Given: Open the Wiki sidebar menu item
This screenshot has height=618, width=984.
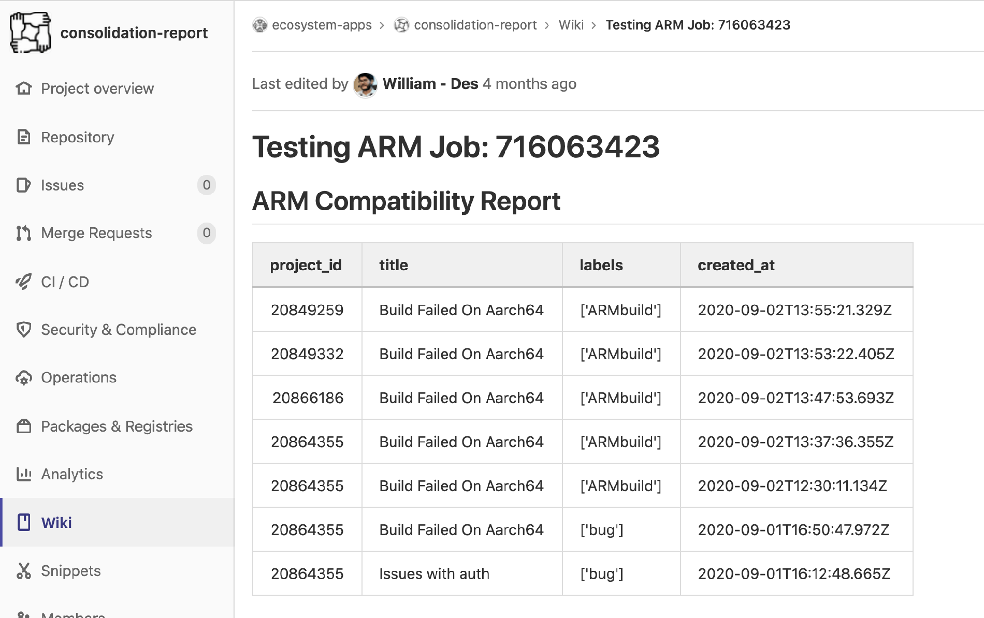Looking at the screenshot, I should pos(56,522).
